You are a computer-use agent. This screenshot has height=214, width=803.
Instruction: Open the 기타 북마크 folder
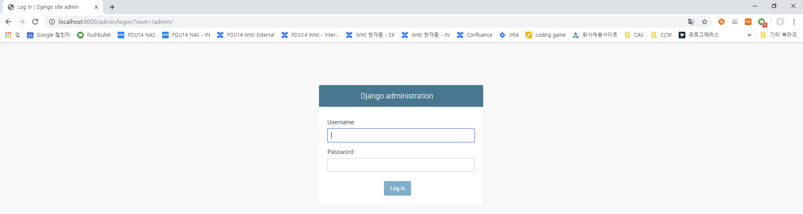tap(778, 35)
